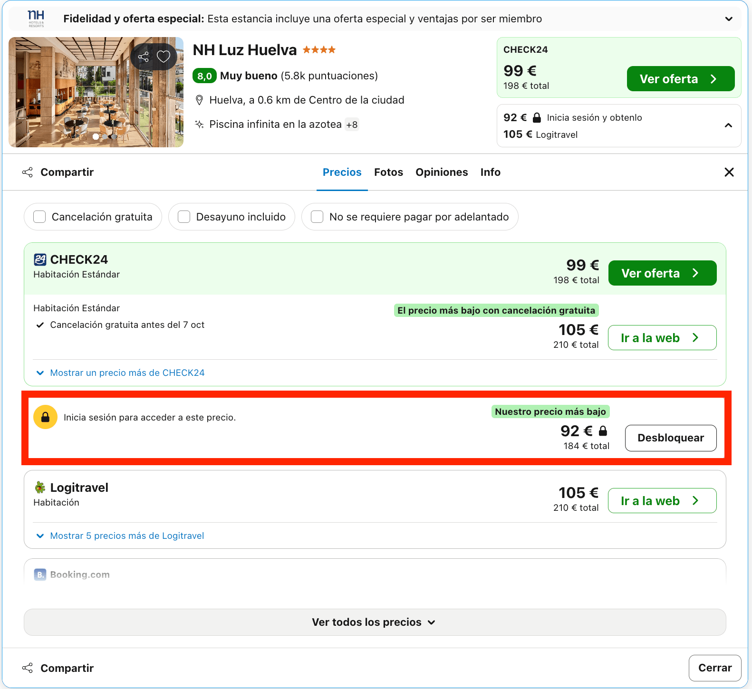The image size is (752, 689).
Task: Click the first photo carousel dot
Action: [96, 136]
